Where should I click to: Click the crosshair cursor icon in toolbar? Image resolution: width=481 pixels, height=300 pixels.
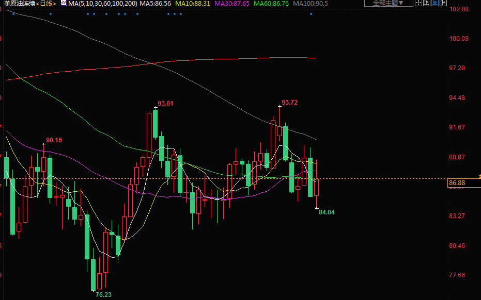pos(418,3)
